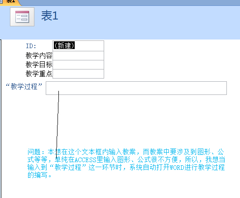Focus the 教学内容 input field

tap(78, 55)
